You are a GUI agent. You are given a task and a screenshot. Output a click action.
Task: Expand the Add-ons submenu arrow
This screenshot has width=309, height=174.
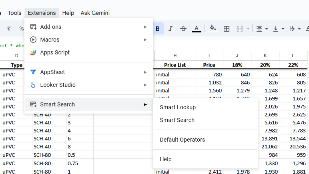(145, 27)
